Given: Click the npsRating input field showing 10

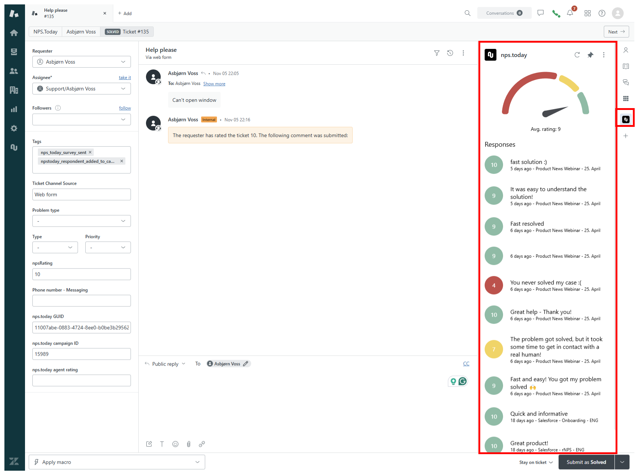Looking at the screenshot, I should [81, 274].
